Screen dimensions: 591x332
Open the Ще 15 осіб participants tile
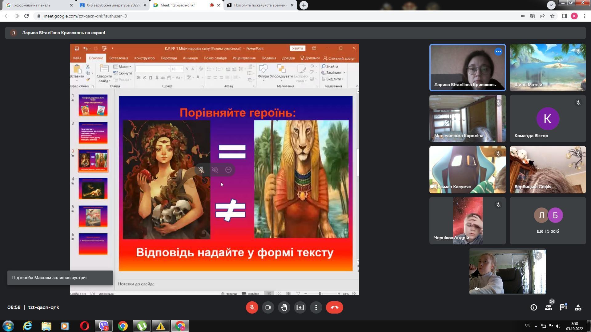(x=548, y=221)
